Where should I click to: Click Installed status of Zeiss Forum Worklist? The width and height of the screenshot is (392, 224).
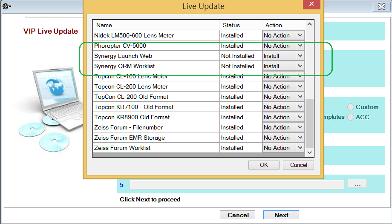pos(232,148)
